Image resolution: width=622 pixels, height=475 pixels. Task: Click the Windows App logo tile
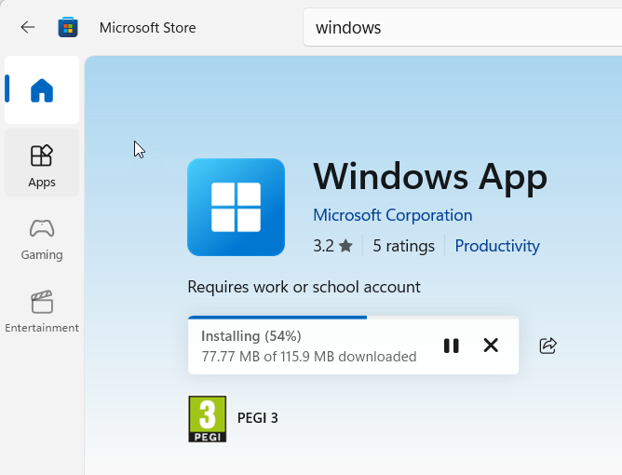click(x=236, y=207)
